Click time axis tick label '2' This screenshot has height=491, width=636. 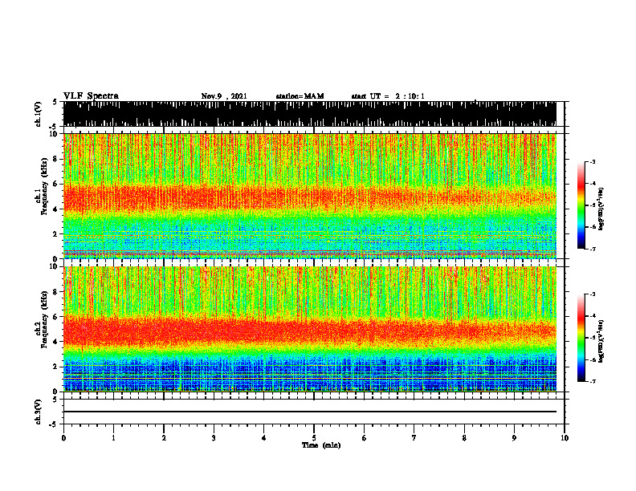(x=164, y=438)
